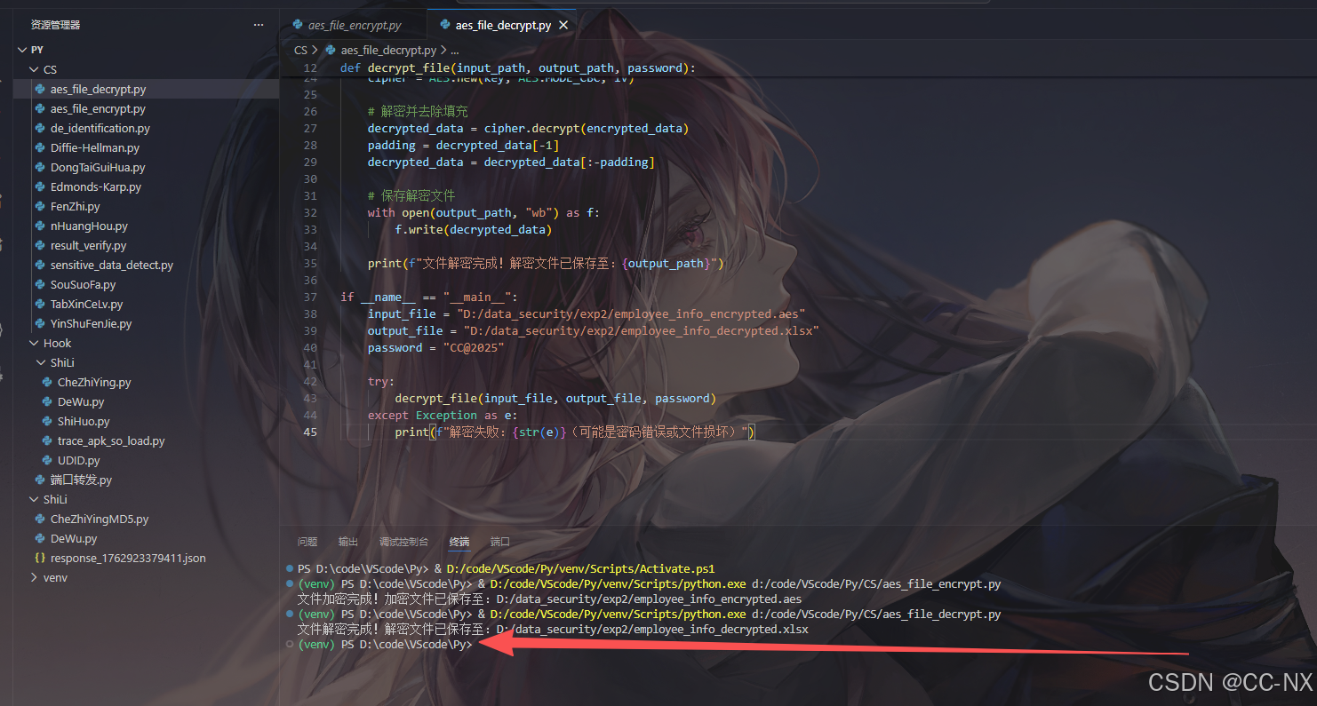Viewport: 1317px width, 706px height.
Task: Click the cipher.decrypt(encrypted_data) code on line 27
Action: pyautogui.click(x=587, y=128)
